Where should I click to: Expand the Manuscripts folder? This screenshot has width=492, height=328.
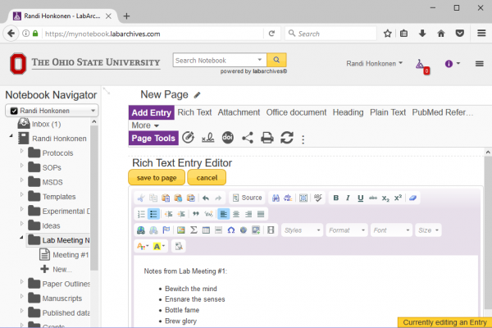click(21, 296)
